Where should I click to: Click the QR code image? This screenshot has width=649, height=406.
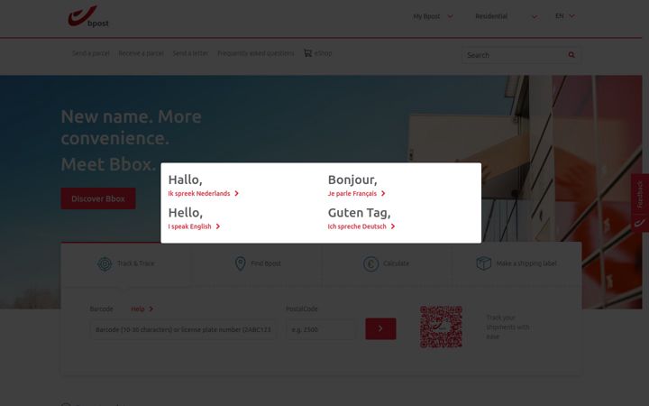point(441,327)
